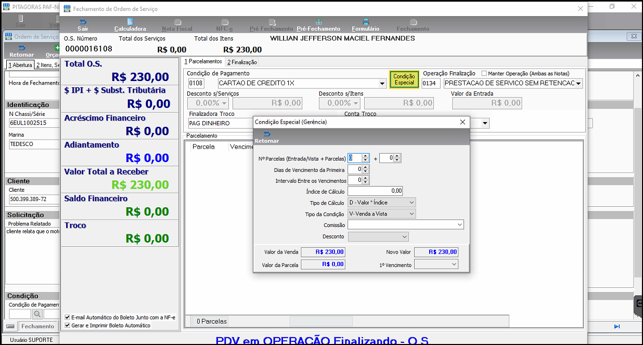
Task: Click Retornar icon in Ordem de Serviço window
Action: pos(21,51)
